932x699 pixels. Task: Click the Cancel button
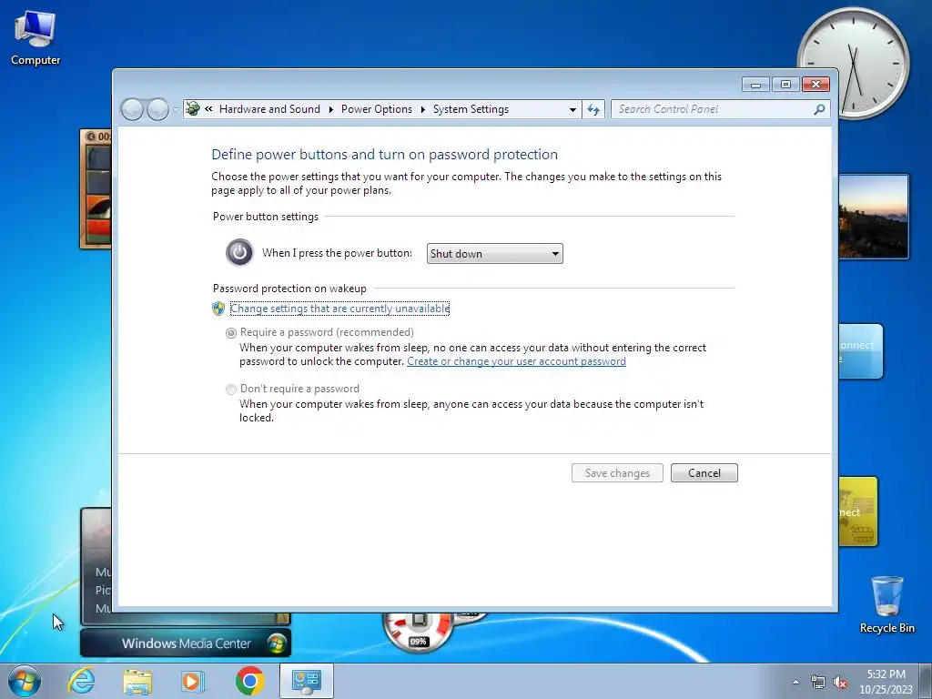point(704,473)
